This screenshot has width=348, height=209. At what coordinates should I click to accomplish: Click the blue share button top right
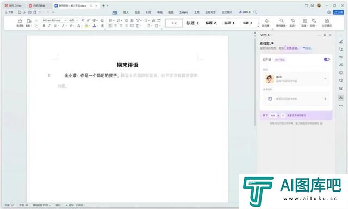(x=338, y=12)
